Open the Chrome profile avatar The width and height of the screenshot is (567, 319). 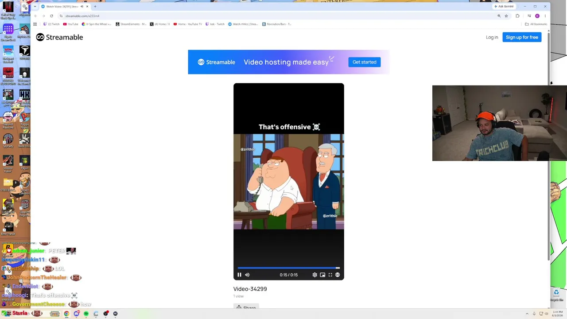pos(537,16)
